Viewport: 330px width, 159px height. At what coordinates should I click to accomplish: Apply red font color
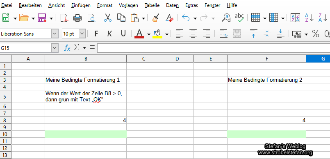point(139,34)
